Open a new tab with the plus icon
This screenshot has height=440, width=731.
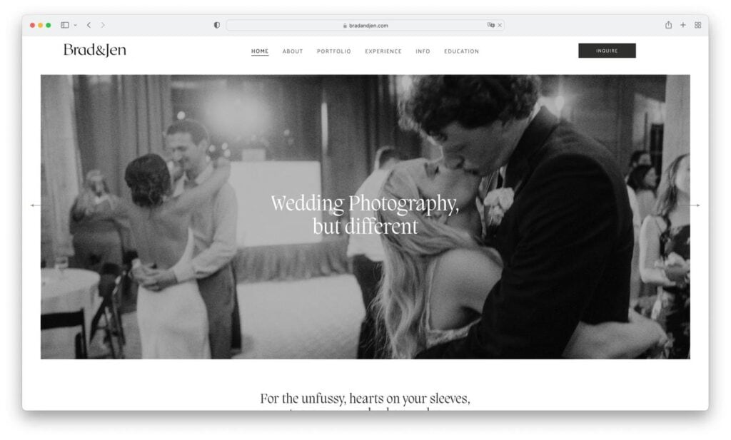(x=682, y=24)
